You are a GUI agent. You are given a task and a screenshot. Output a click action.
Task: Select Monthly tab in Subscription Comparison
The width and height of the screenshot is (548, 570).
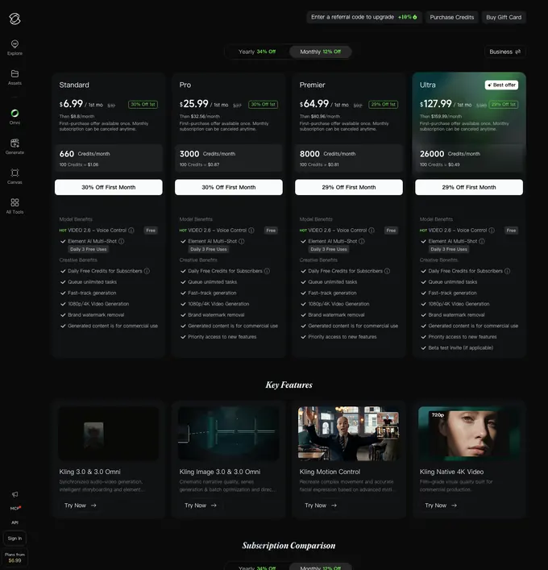pyautogui.click(x=320, y=568)
